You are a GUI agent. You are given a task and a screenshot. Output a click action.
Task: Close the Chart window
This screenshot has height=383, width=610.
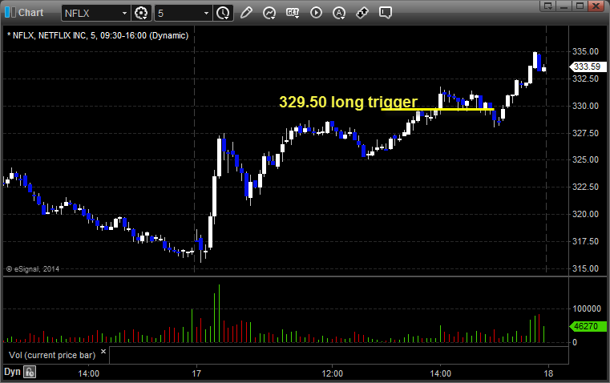click(596, 6)
